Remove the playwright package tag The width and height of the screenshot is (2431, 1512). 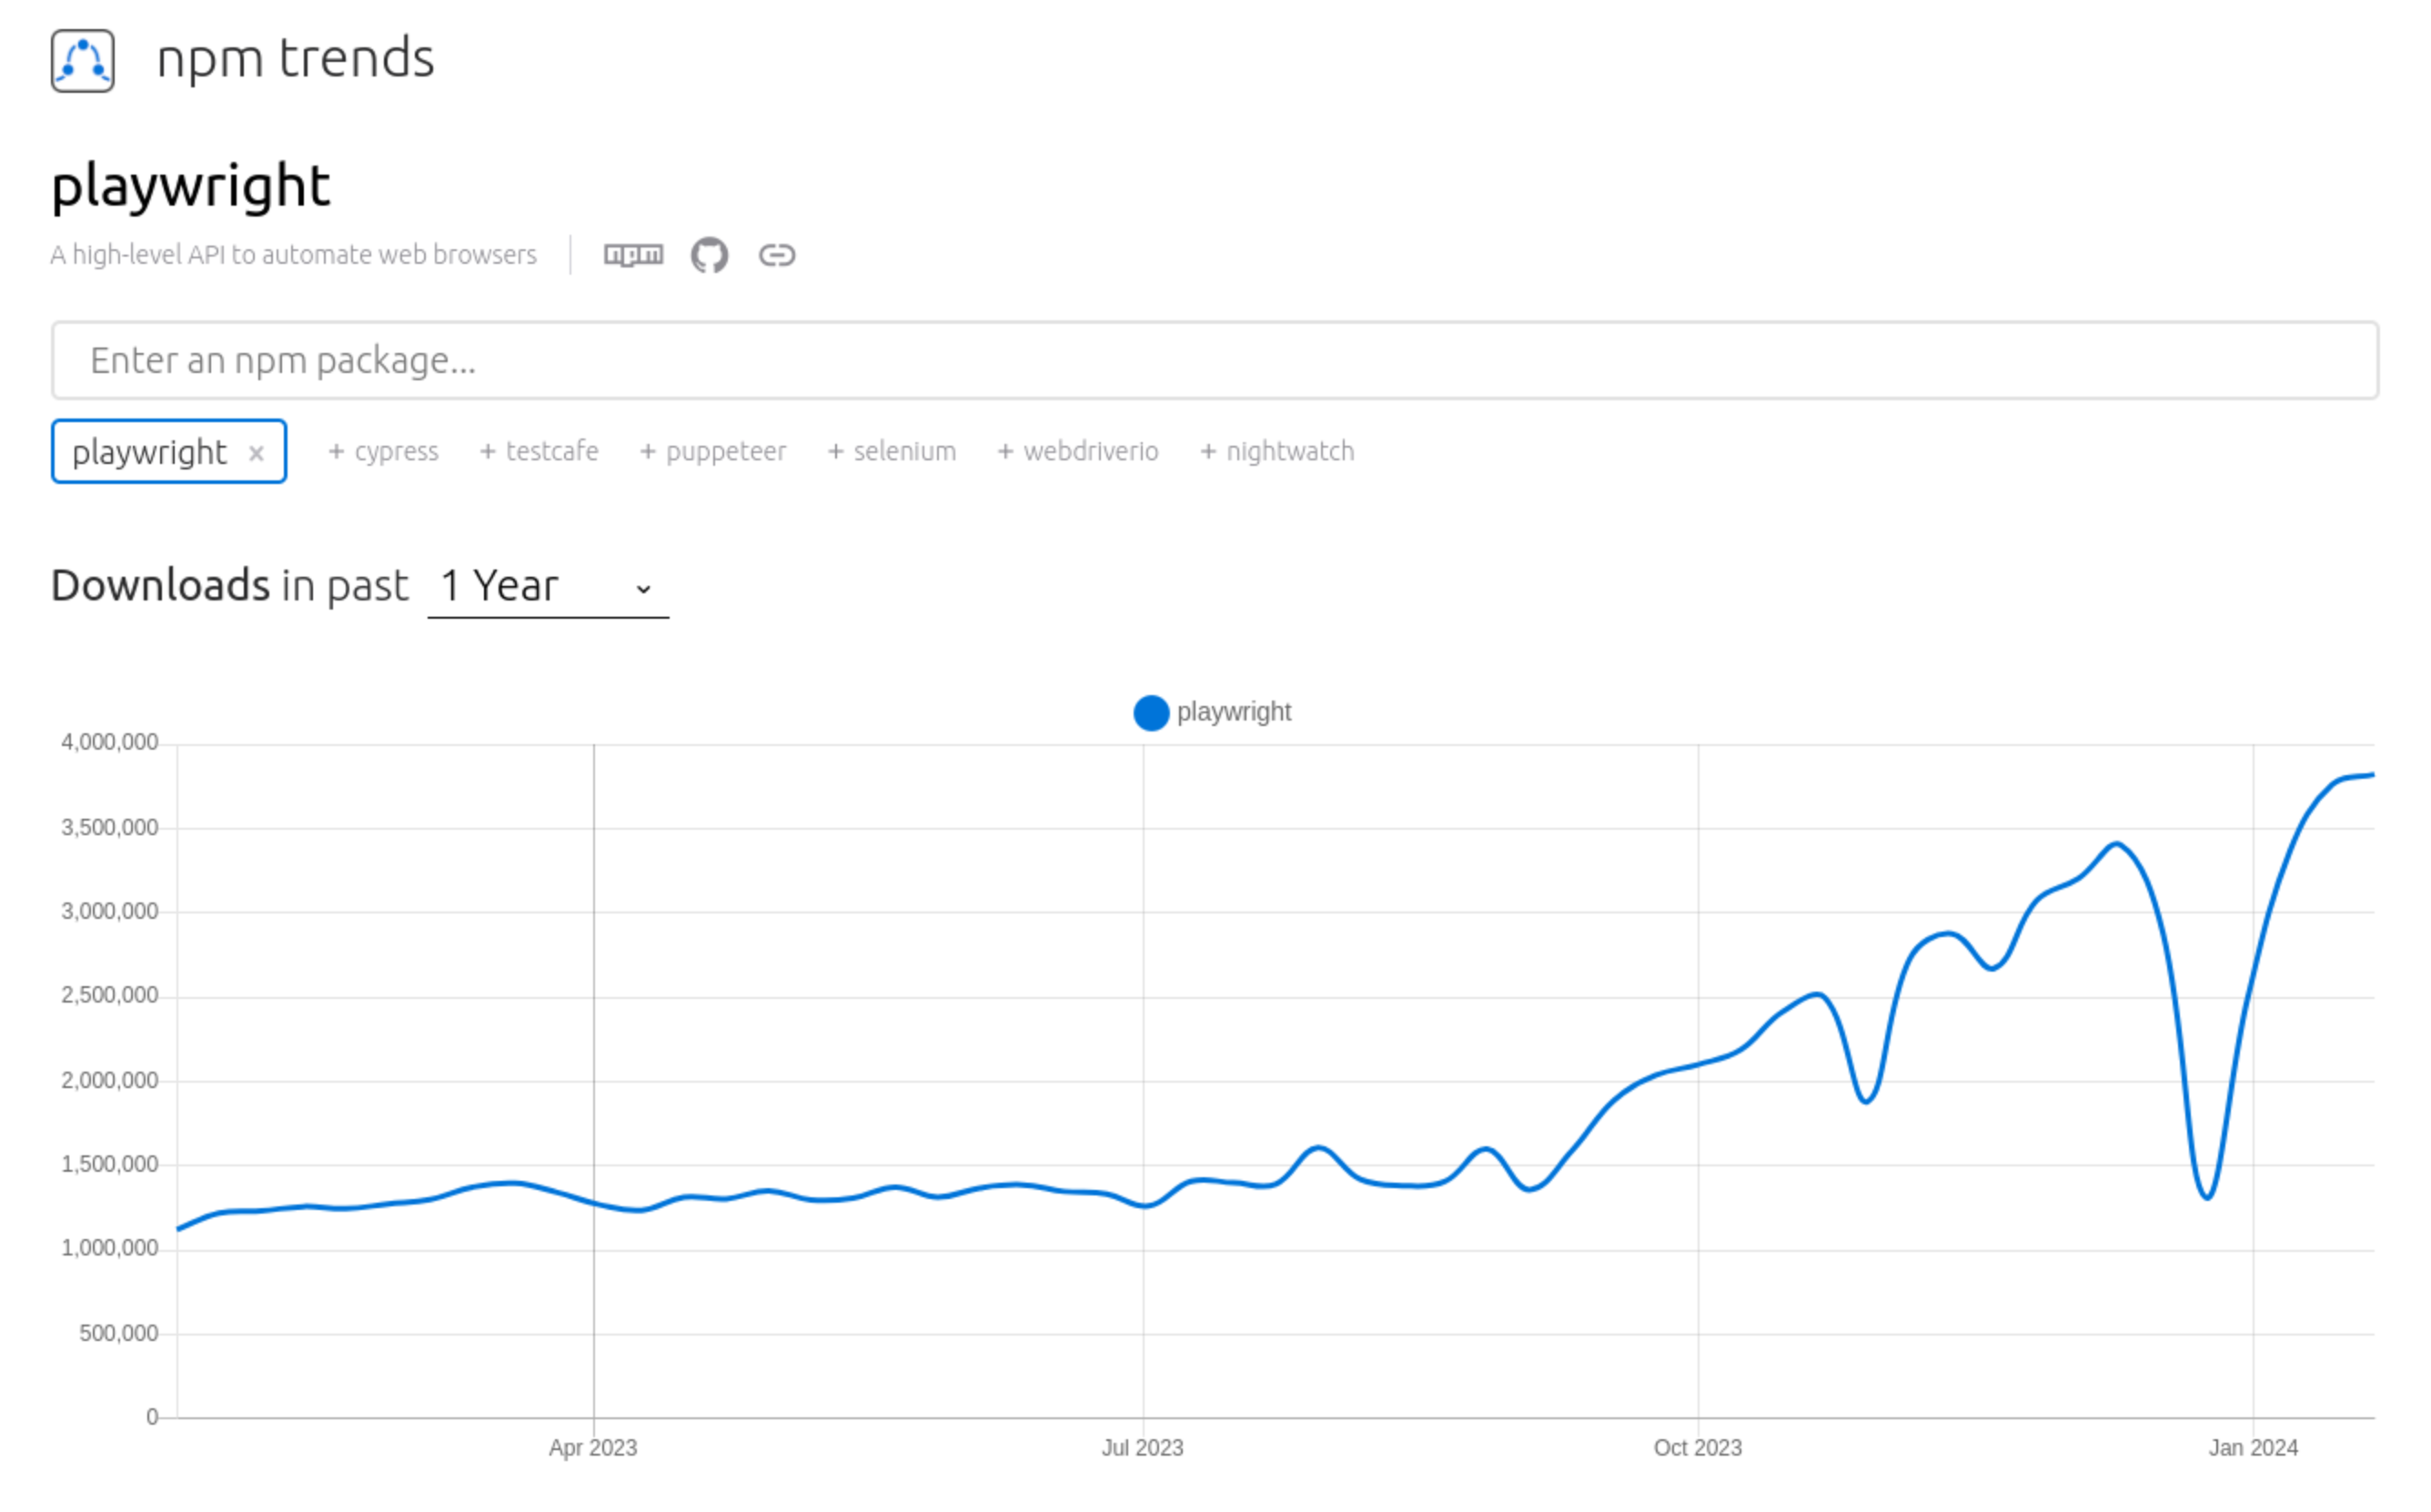[x=256, y=453]
